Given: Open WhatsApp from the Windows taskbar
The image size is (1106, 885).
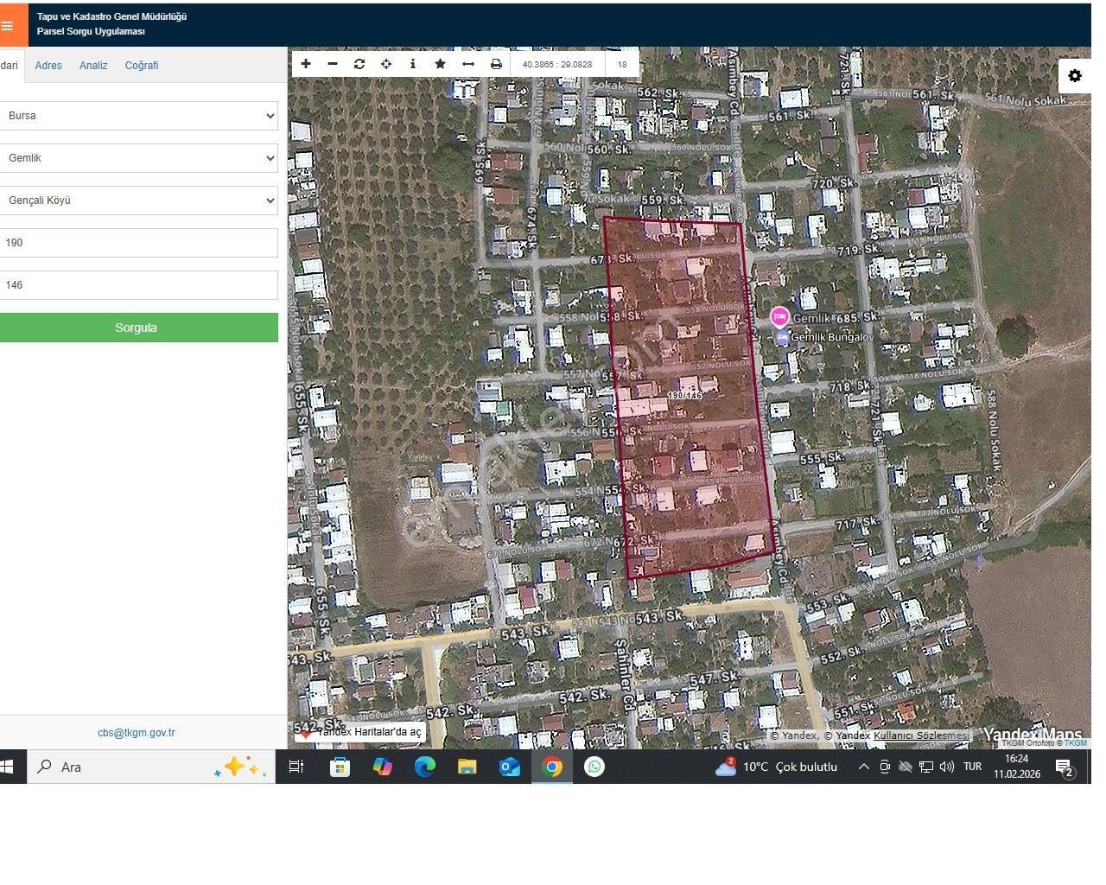Looking at the screenshot, I should (x=594, y=767).
